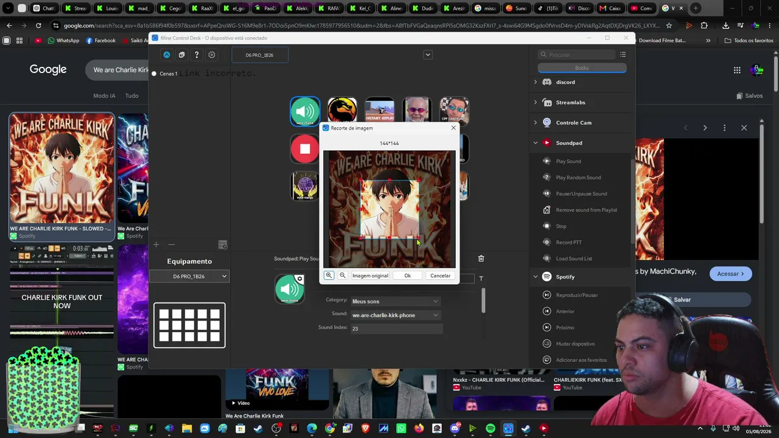Close the Recorte de imagem dialog
The width and height of the screenshot is (779, 438).
[453, 128]
